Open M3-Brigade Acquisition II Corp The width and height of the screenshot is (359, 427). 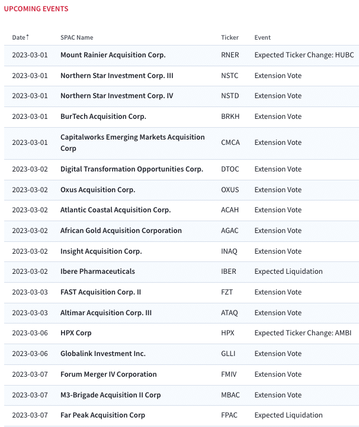(x=110, y=395)
